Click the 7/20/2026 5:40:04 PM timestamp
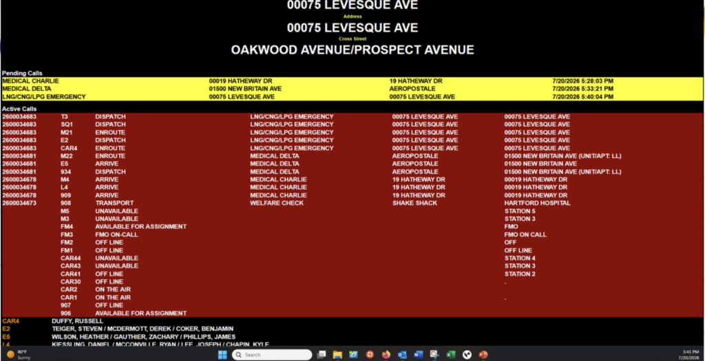Screen dimensions: 705x361 pos(582,96)
